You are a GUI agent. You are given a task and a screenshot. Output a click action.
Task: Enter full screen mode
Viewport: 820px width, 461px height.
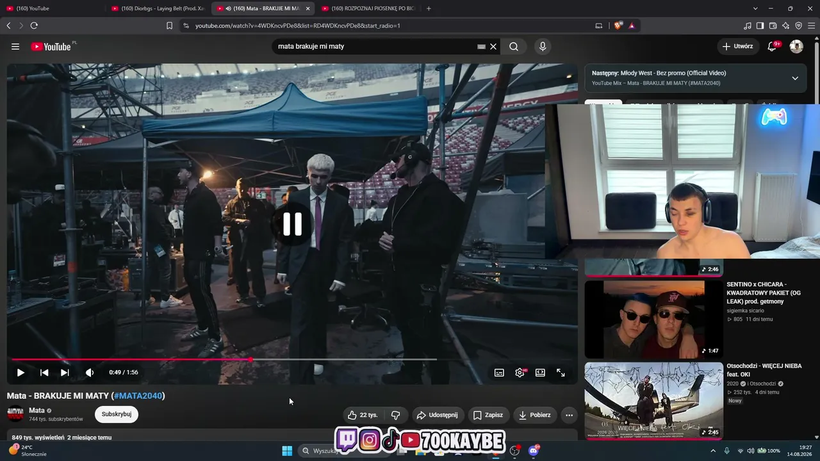tap(561, 373)
